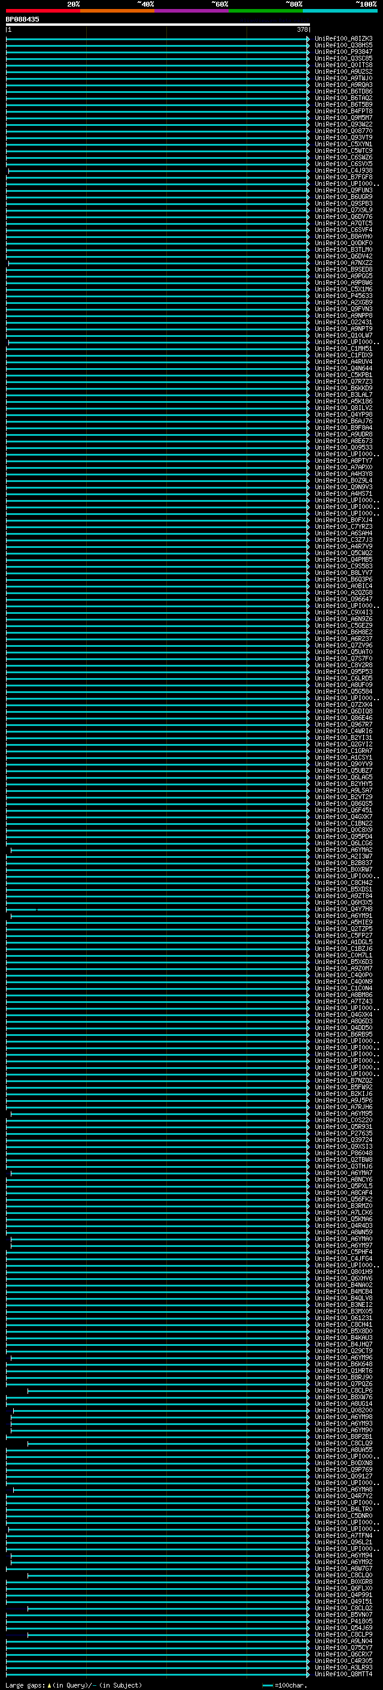Open last hit UniRef100_Q8MTT4
This screenshot has height=1690, width=383.
pos(344,1674)
